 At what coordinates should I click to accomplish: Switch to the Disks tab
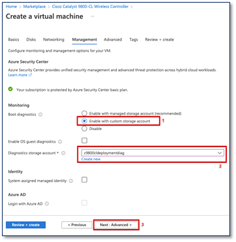pyautogui.click(x=31, y=40)
